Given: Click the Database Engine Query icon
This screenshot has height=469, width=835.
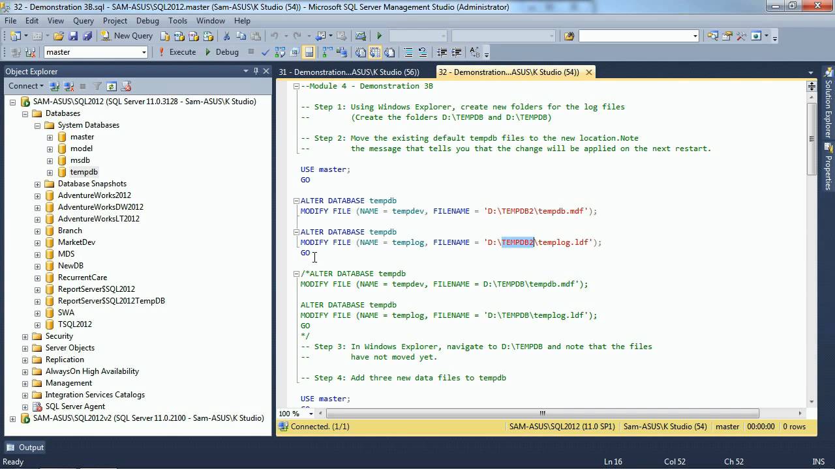Looking at the screenshot, I should [164, 36].
